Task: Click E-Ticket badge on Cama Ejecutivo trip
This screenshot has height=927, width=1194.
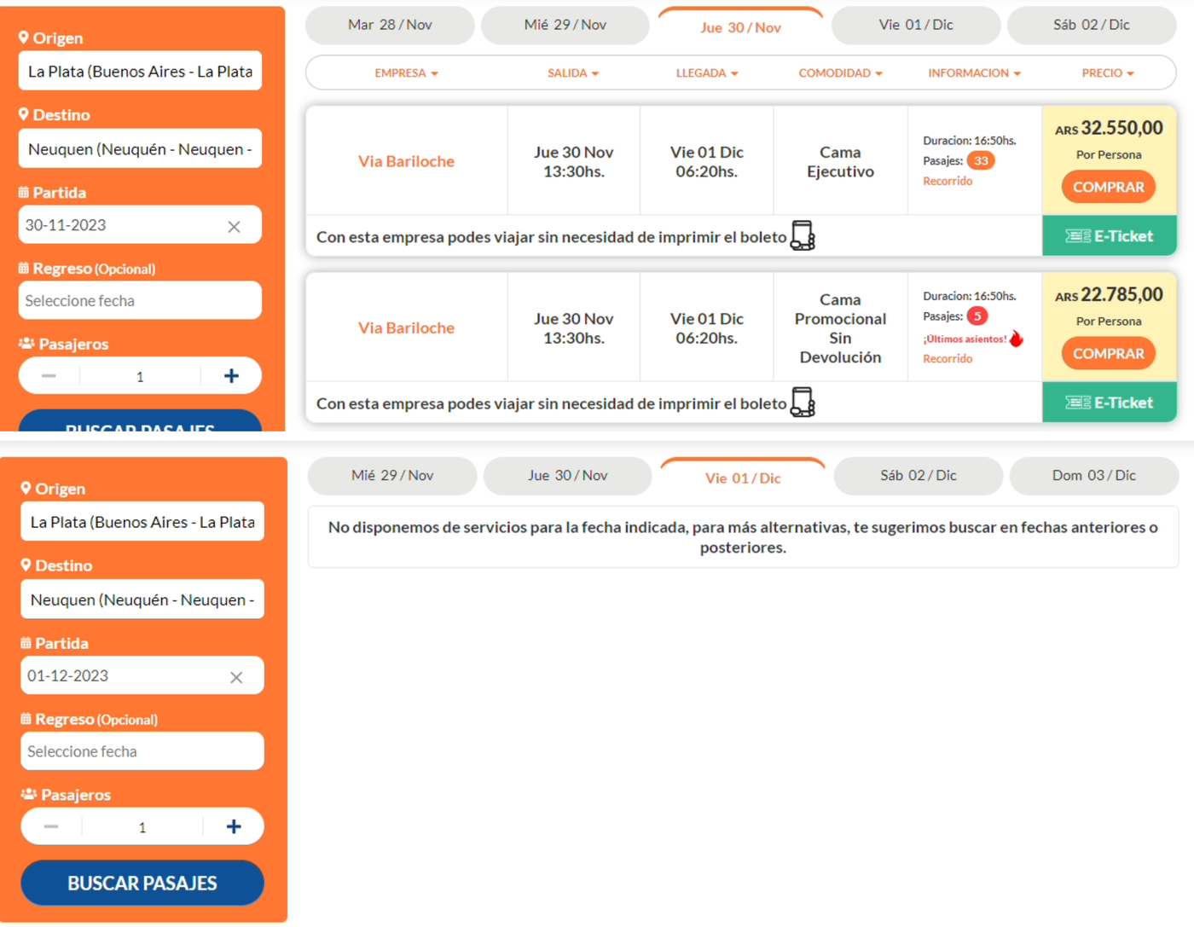Action: point(1109,236)
